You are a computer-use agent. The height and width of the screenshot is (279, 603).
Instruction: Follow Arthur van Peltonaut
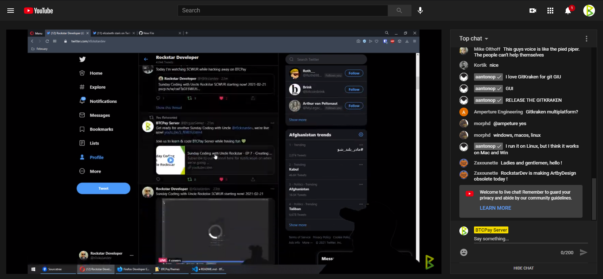click(x=354, y=106)
